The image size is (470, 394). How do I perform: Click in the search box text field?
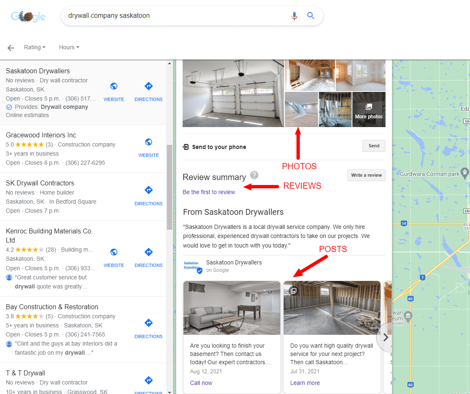tap(177, 16)
